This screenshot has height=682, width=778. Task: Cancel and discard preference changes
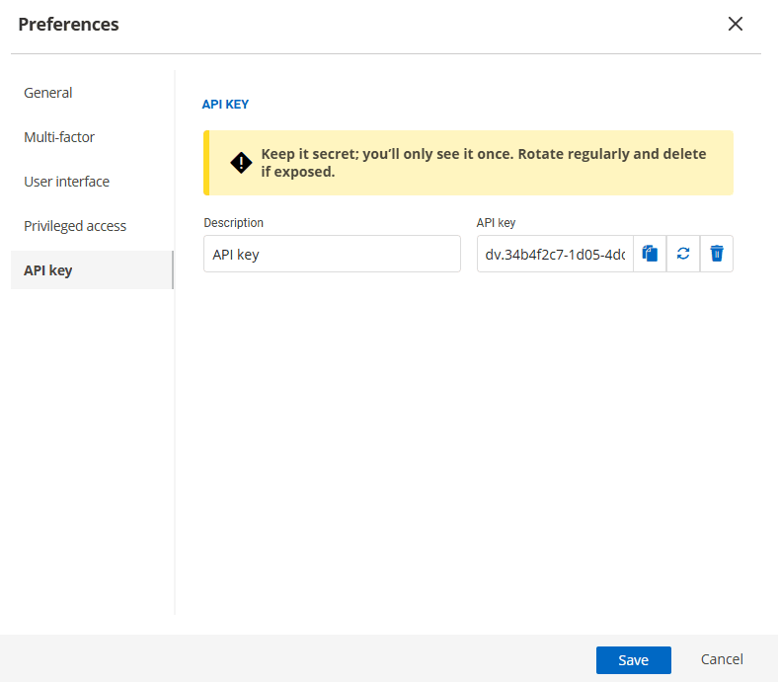(722, 659)
